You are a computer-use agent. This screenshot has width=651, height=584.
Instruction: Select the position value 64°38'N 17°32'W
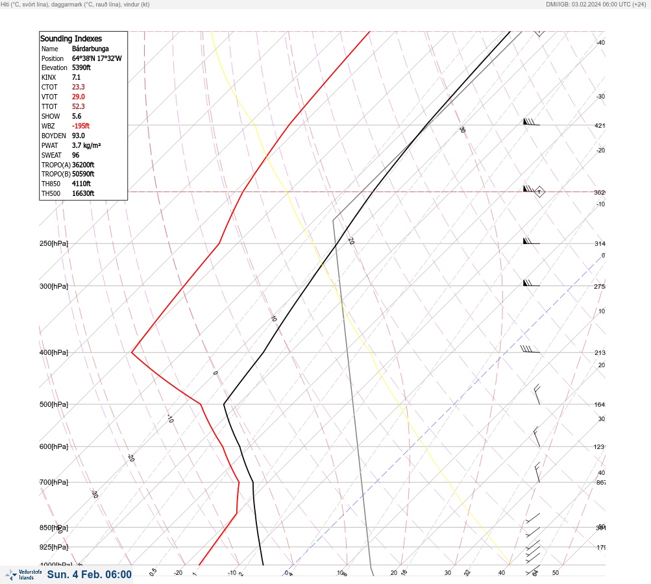click(x=97, y=58)
